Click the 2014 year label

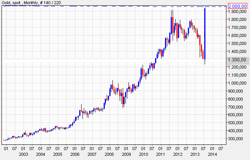(x=212, y=154)
